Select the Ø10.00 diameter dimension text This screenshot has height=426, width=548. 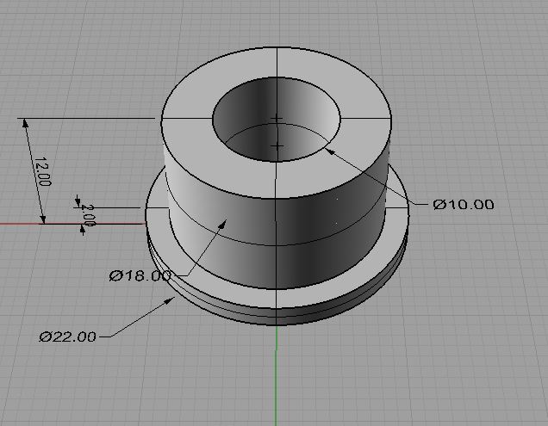[x=464, y=205]
